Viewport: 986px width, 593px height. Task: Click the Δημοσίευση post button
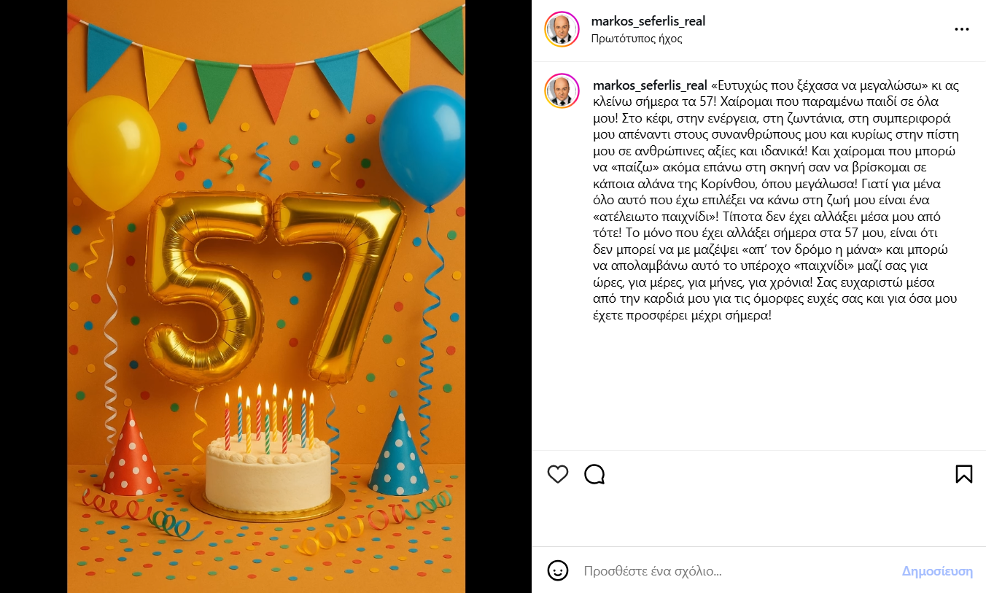[937, 571]
